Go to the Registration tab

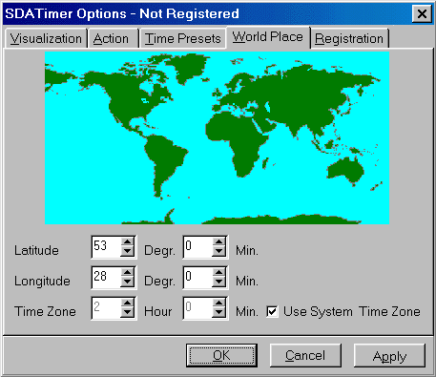349,39
